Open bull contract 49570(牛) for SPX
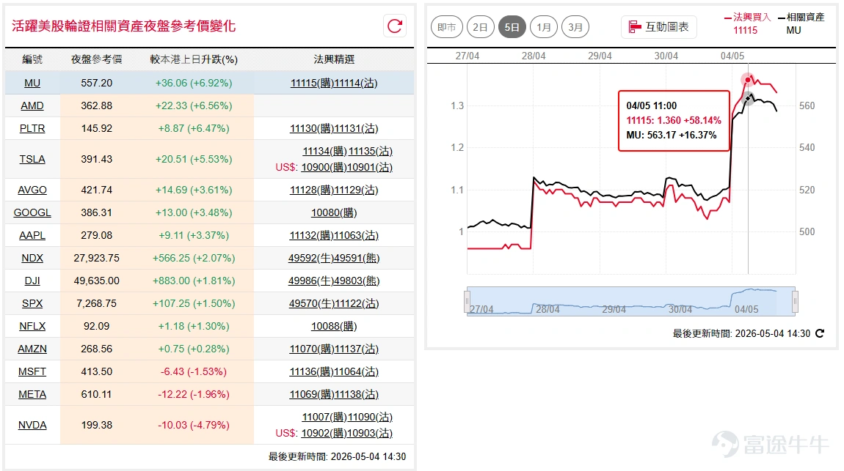 tap(312, 303)
